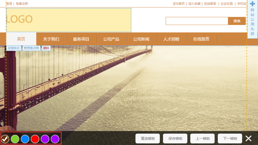Click the 设置样式 button on the banner
The height and width of the screenshot is (145, 258).
point(14,48)
